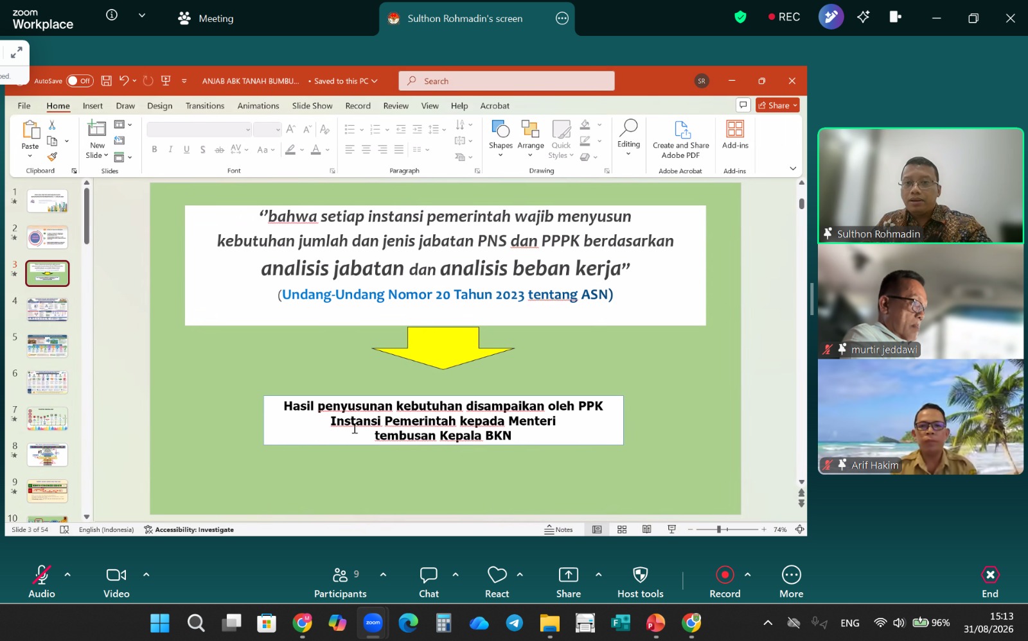This screenshot has height=641, width=1028.
Task: Switch to Slide Sorter view icon
Action: 622,529
